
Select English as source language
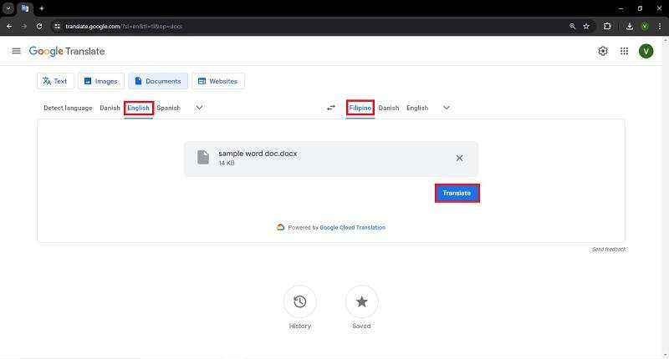coord(138,108)
